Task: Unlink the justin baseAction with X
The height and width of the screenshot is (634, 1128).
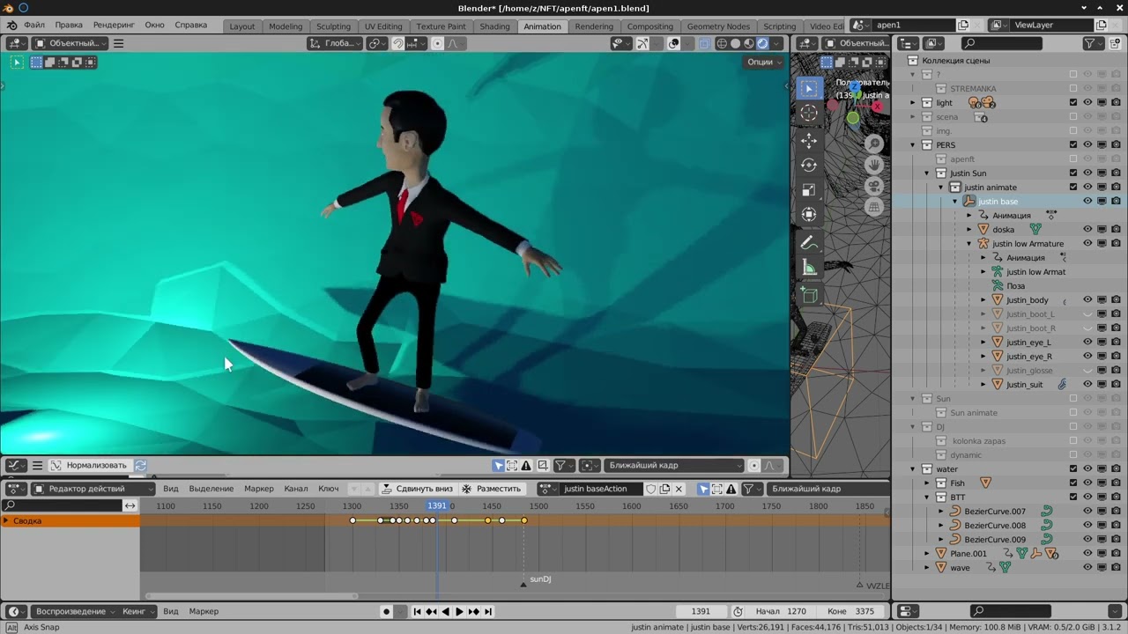Action: [x=679, y=489]
